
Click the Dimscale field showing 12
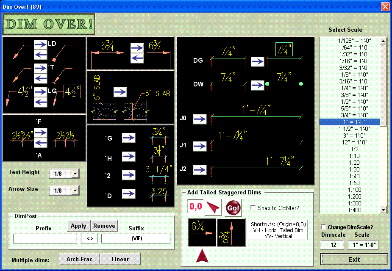tap(333, 245)
